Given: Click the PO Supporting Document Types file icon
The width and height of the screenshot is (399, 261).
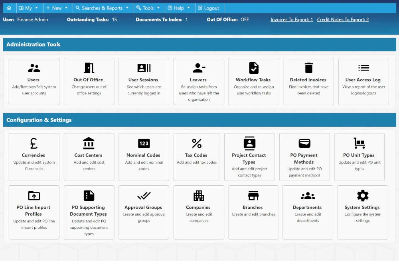Looking at the screenshot, I should [x=89, y=195].
